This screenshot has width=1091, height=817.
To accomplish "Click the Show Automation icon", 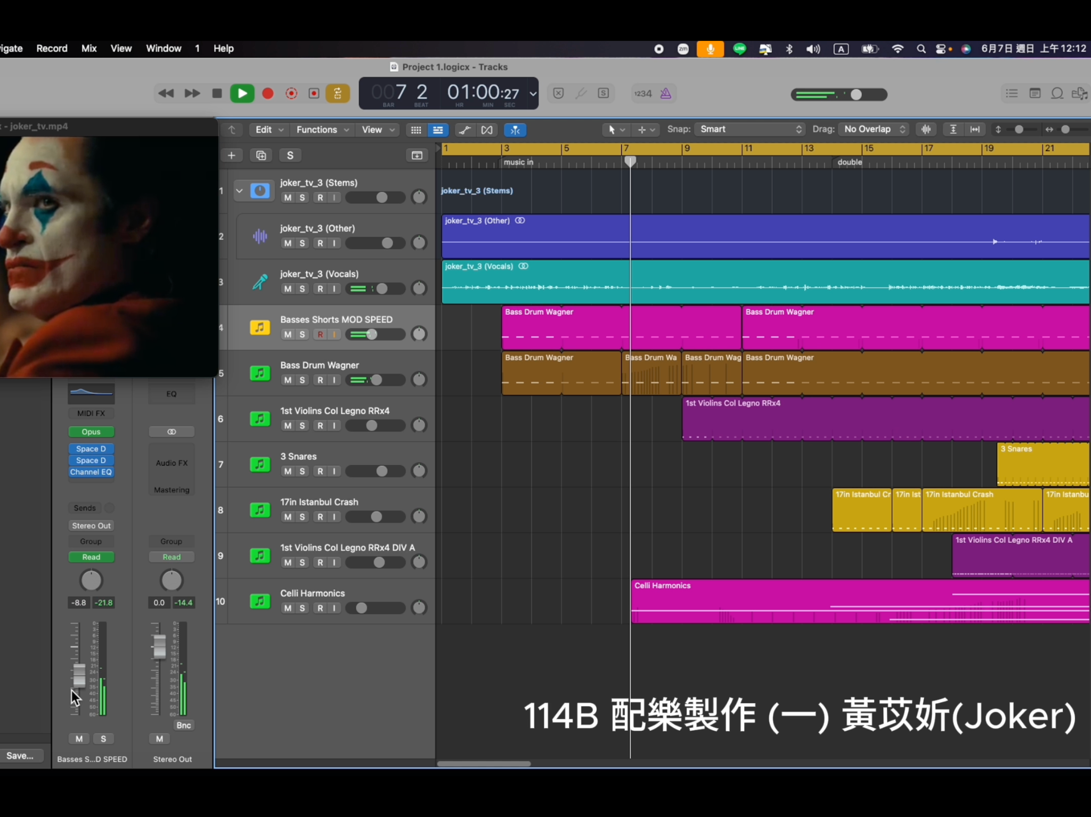I will point(465,130).
